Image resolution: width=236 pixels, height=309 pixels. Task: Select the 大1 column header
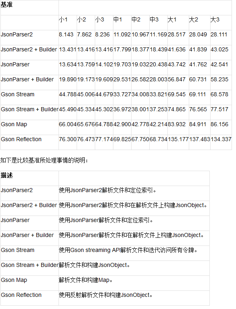[172, 19]
